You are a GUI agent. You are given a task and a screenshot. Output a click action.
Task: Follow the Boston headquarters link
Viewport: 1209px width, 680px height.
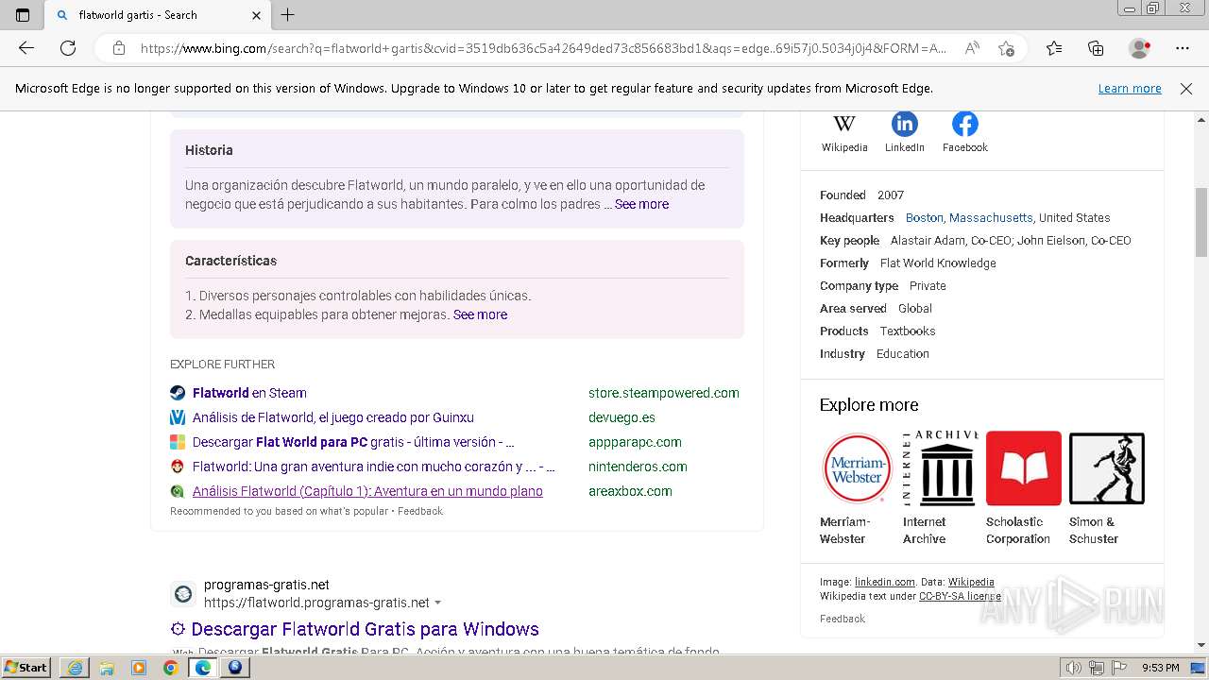(924, 217)
